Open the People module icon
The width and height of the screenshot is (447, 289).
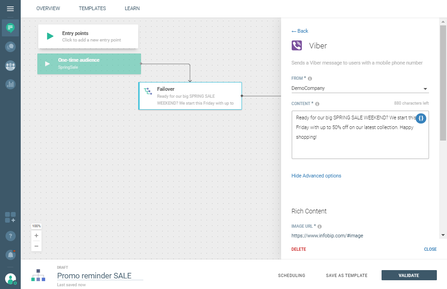pyautogui.click(x=10, y=65)
